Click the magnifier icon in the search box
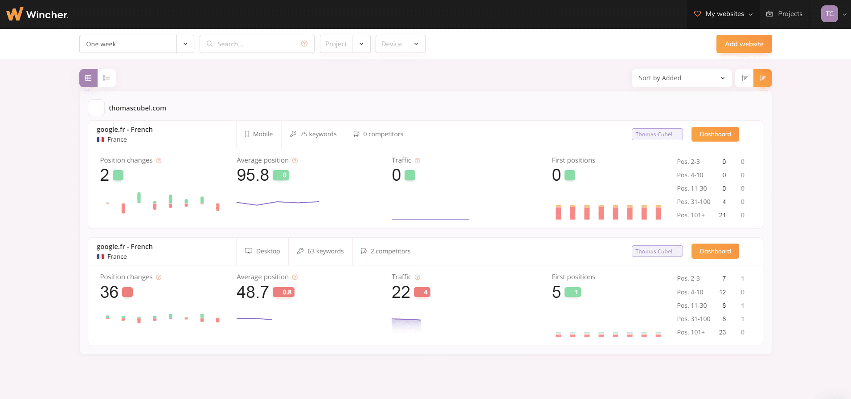This screenshot has height=399, width=851. [x=209, y=44]
